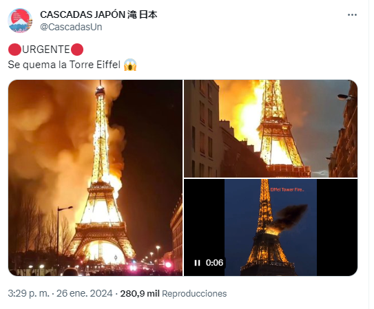This screenshot has height=309, width=374.
Task: Click the red circle before URGENTE
Action: [14, 50]
